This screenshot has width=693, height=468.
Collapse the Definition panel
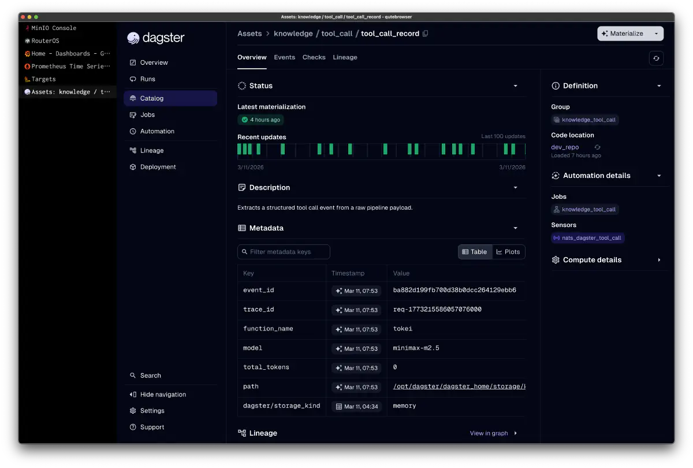tap(659, 86)
